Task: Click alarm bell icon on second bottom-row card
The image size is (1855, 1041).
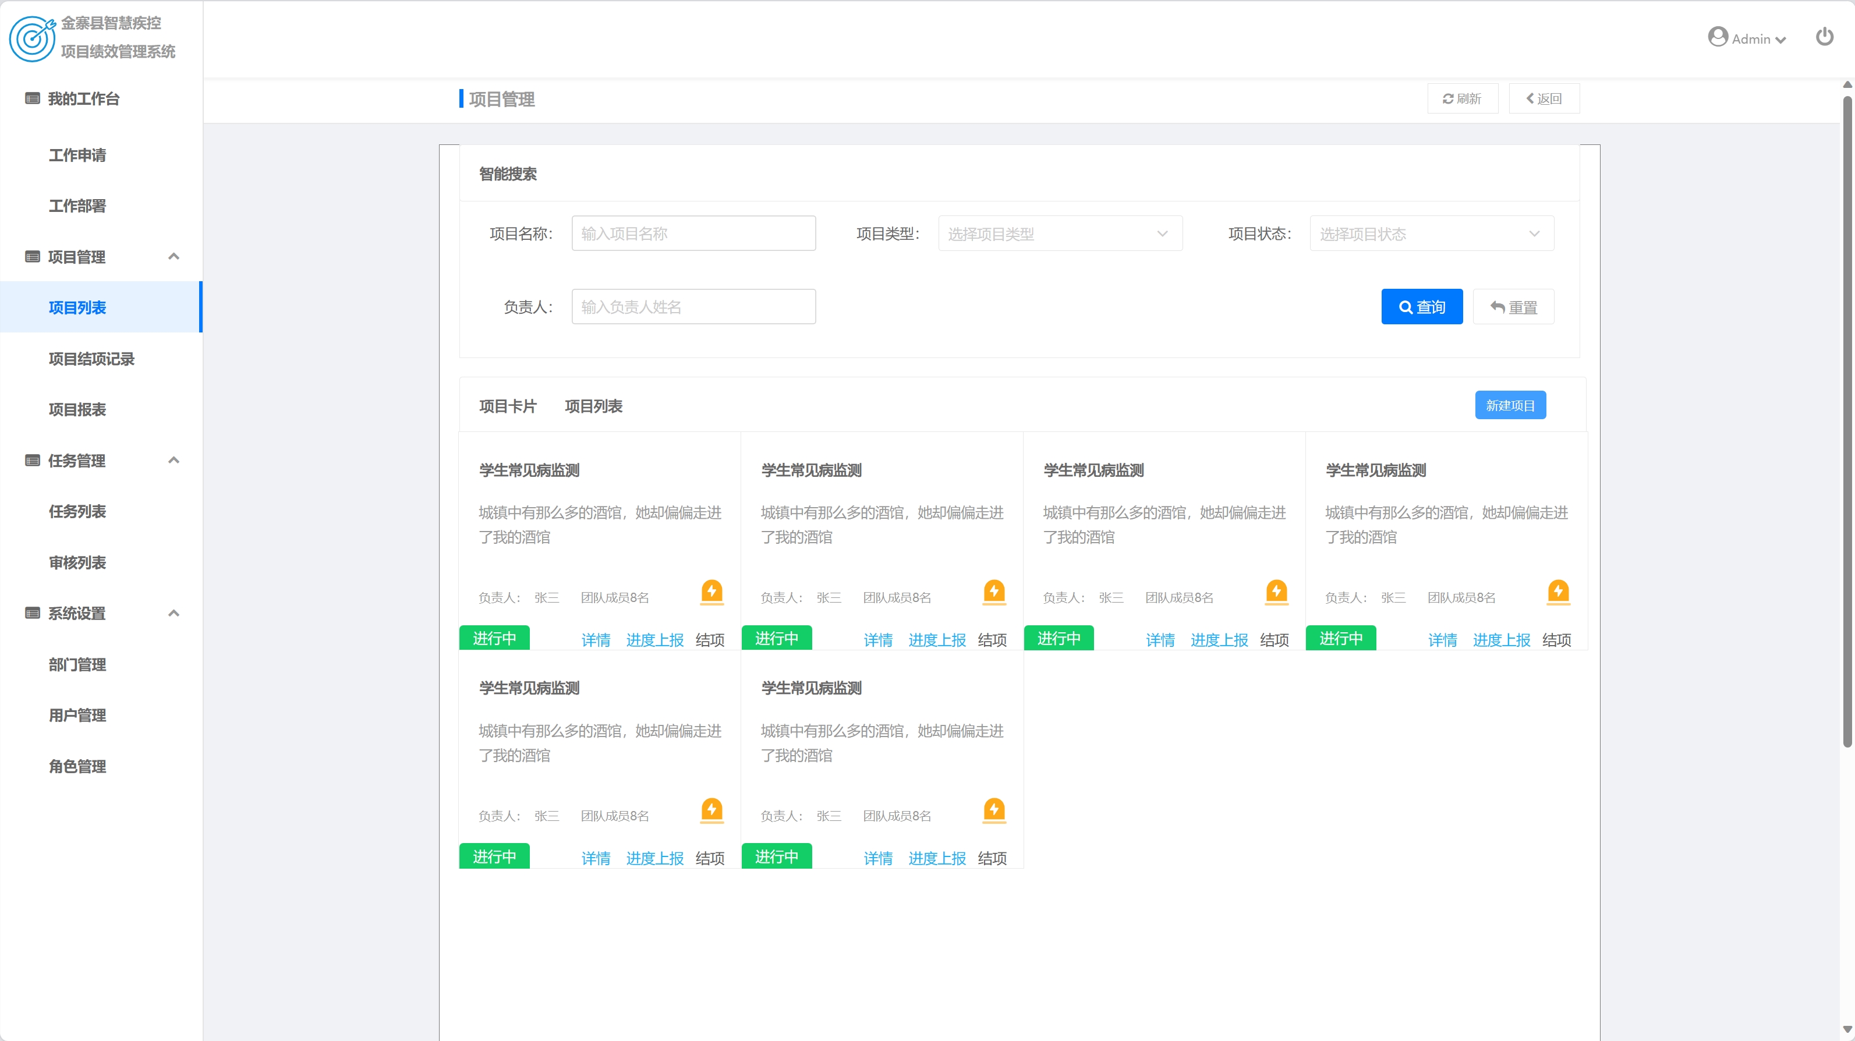Action: (x=994, y=810)
